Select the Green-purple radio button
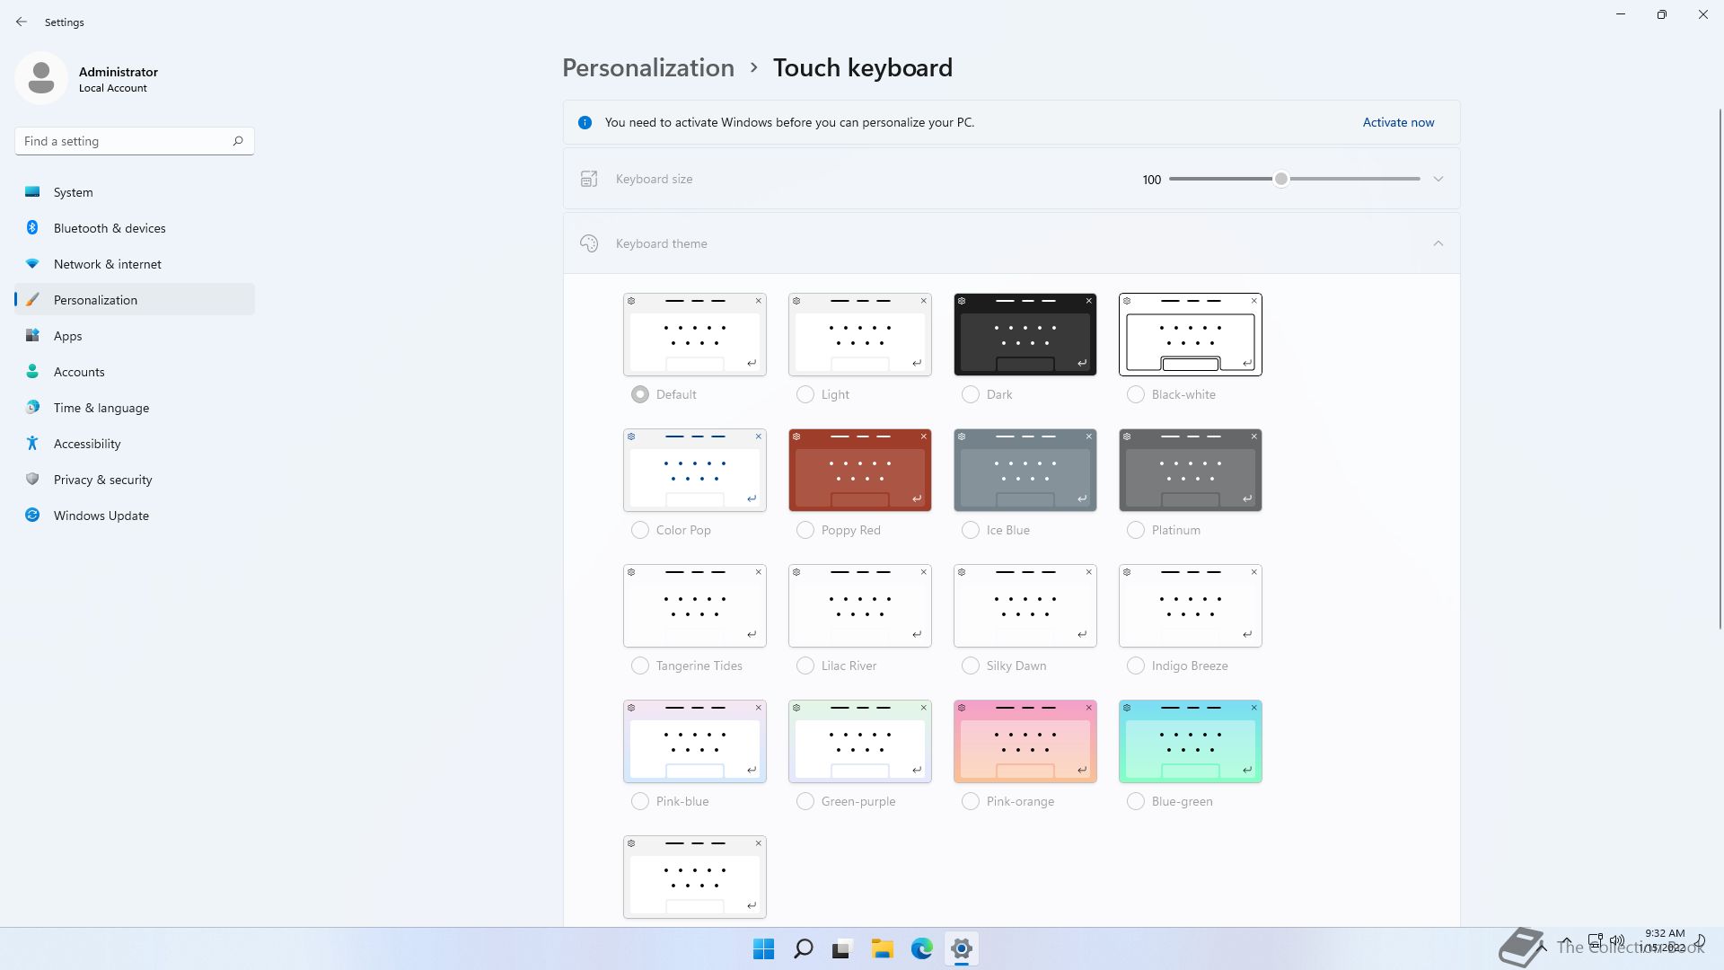Viewport: 1724px width, 970px height. click(x=805, y=801)
